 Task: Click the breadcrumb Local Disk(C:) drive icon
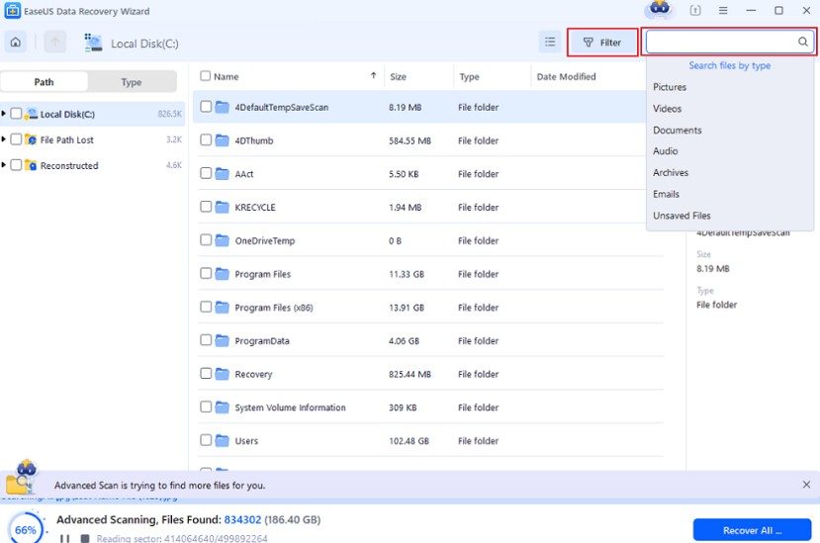point(93,43)
